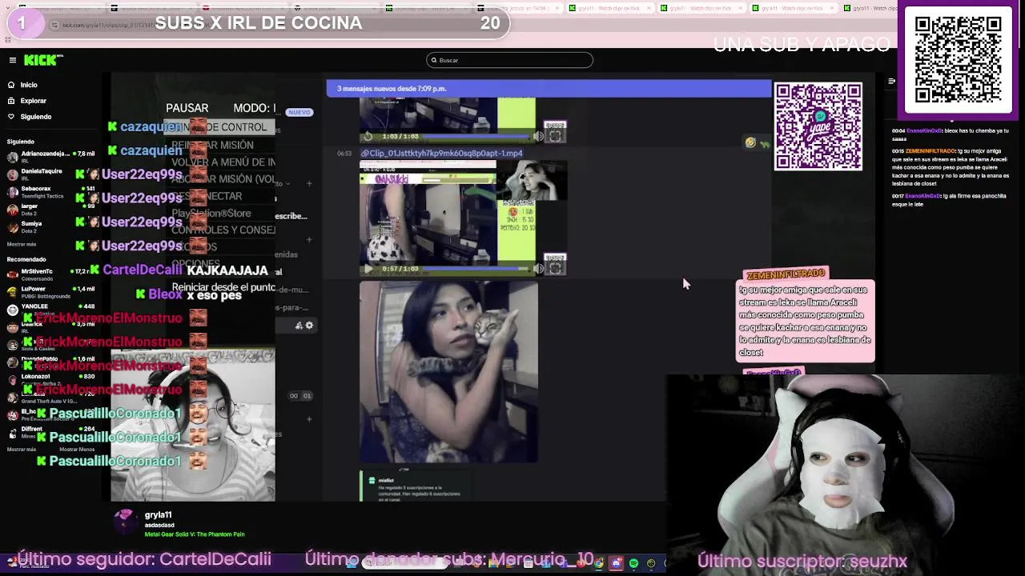
Task: Open recommended channel Diffrent
Action: 50,432
